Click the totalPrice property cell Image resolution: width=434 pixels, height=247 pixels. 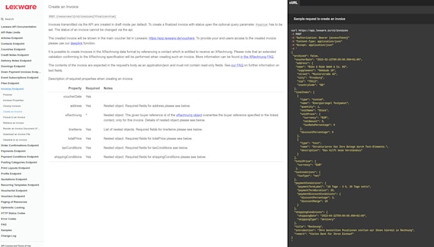[x=75, y=138]
